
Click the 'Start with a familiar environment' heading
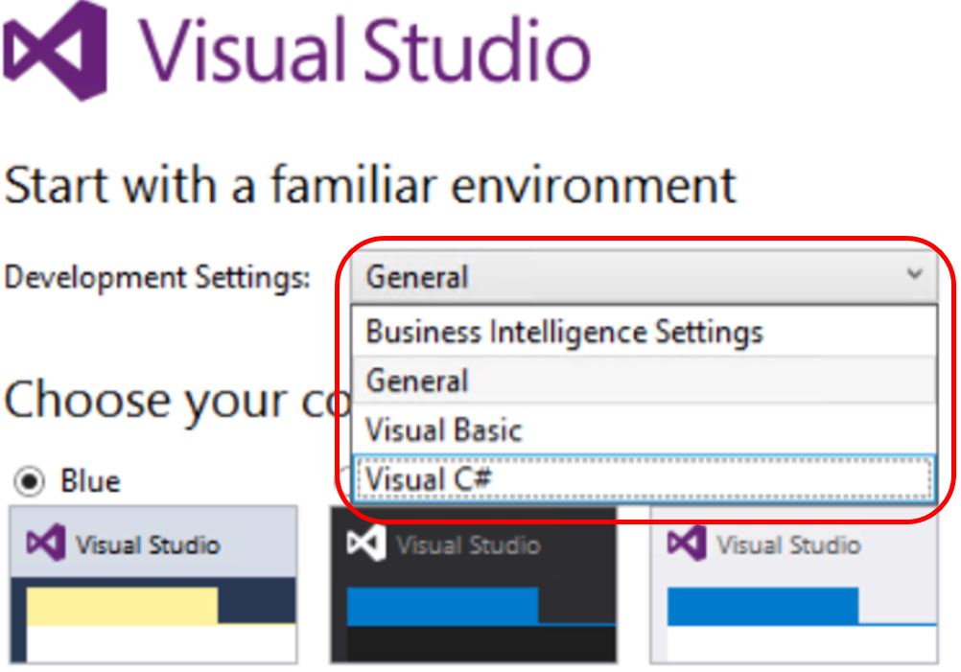[370, 185]
